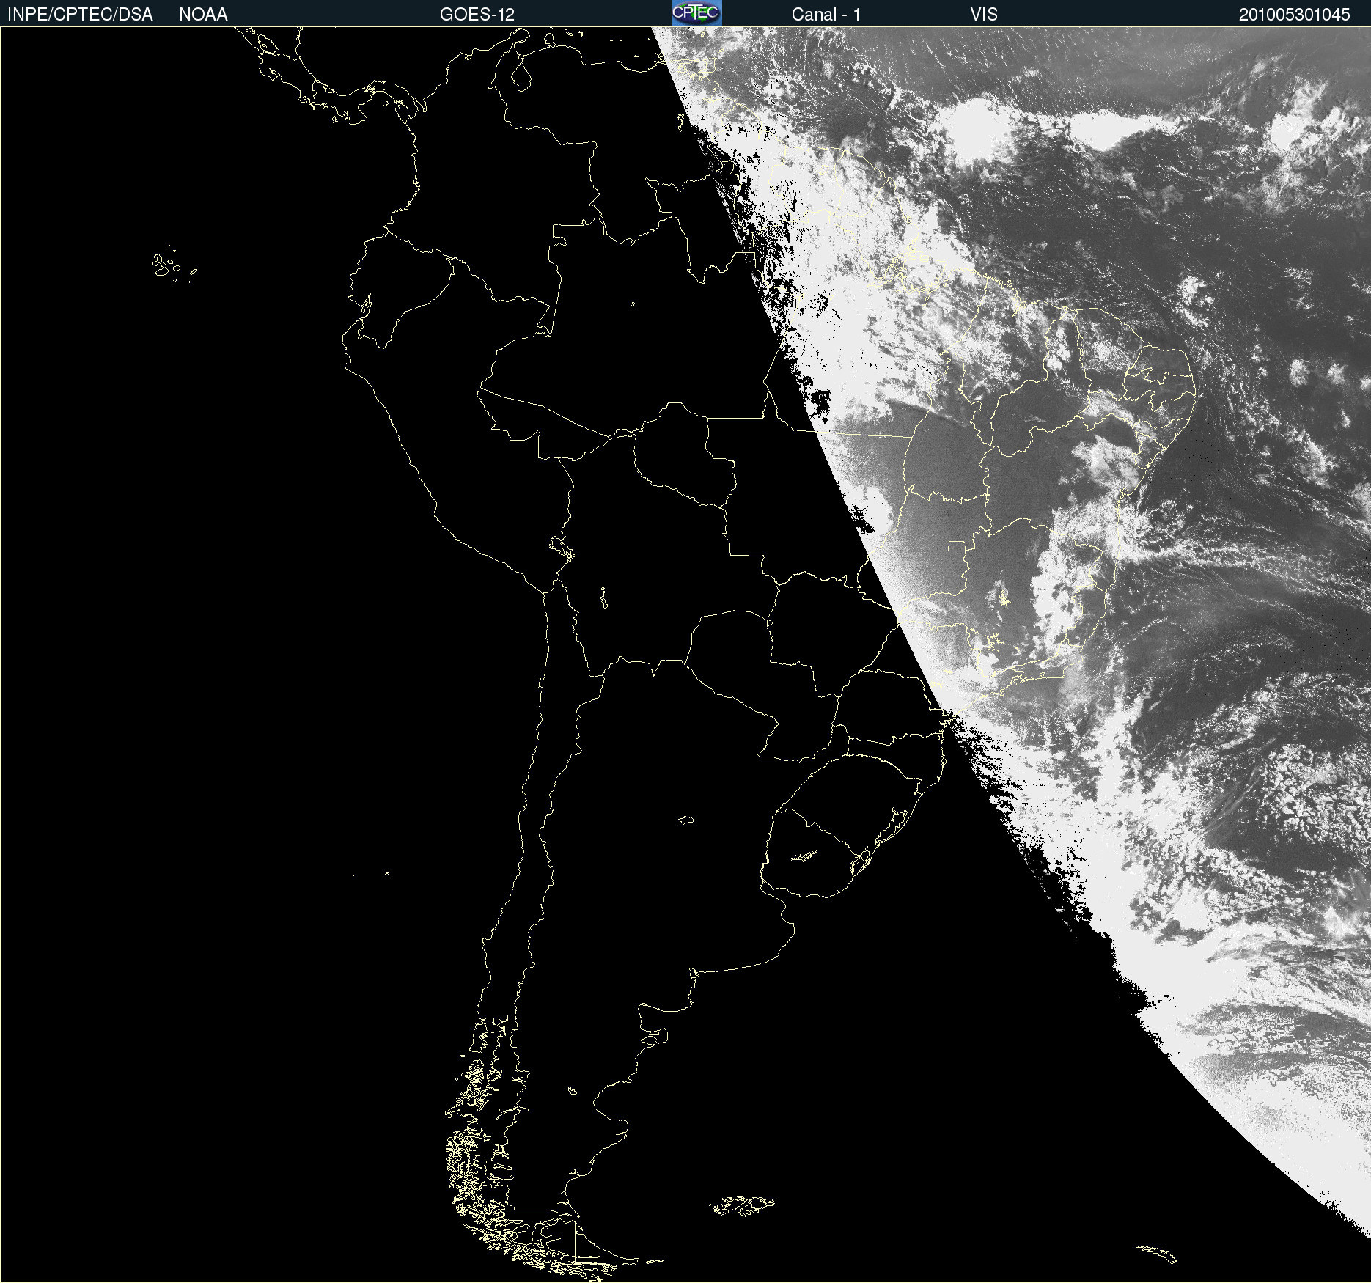
Task: Select the NOAA label in header
Action: point(203,15)
